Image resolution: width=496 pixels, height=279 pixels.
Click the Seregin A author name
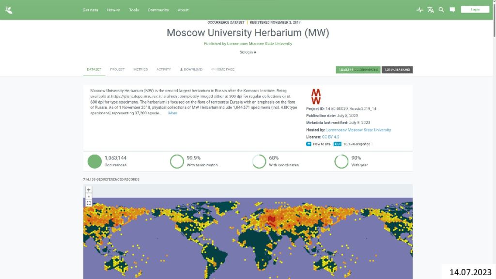(248, 52)
